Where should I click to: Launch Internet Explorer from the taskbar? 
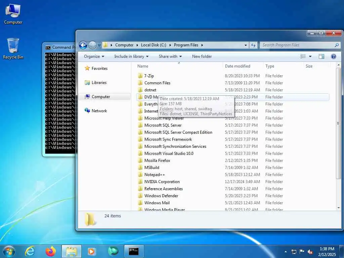pyautogui.click(x=30, y=251)
